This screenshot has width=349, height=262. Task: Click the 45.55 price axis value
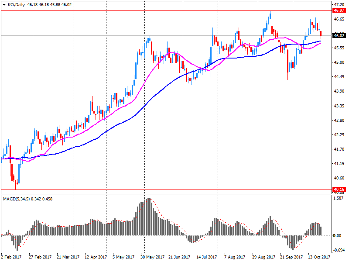point(339,48)
